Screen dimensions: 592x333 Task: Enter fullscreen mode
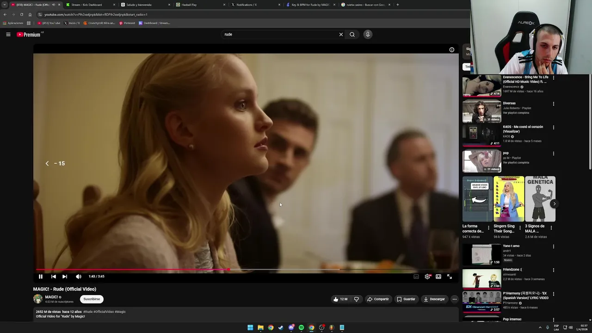pos(450,277)
